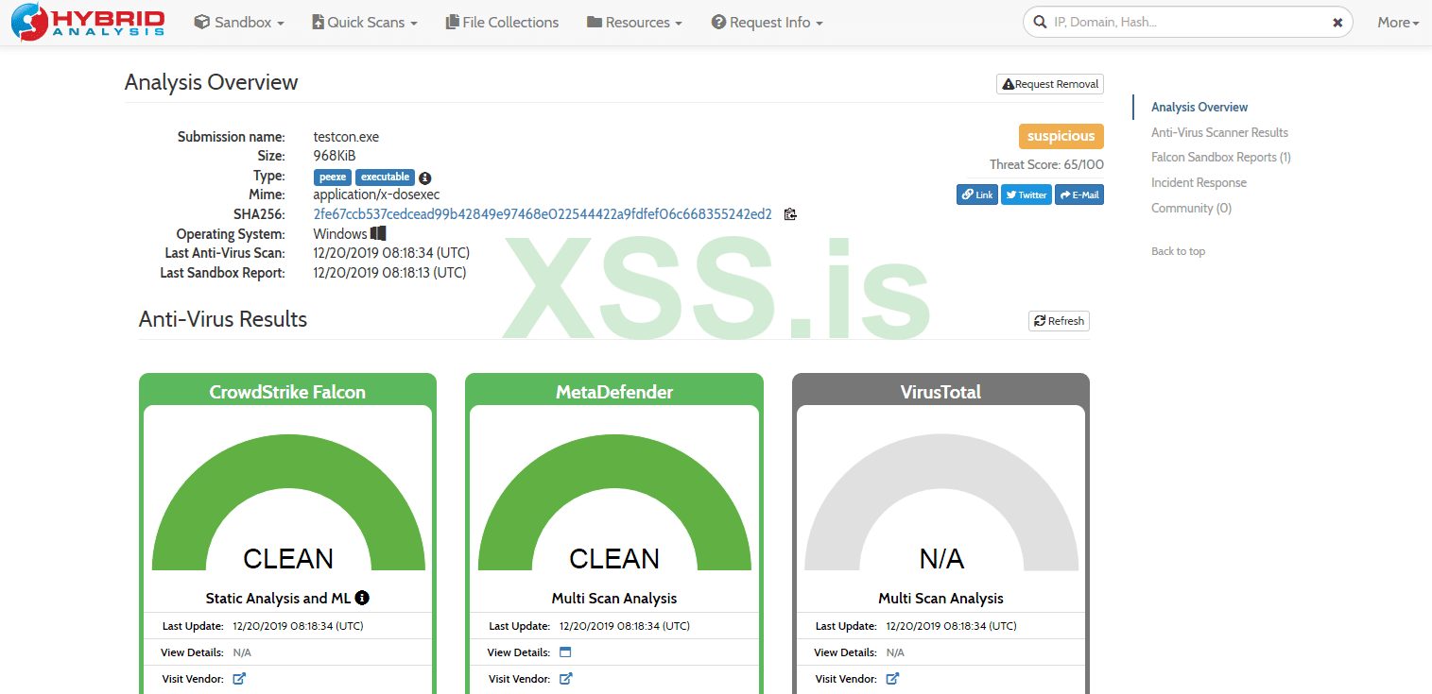Select the submission name testcon.exe
1432x694 pixels.
(346, 137)
